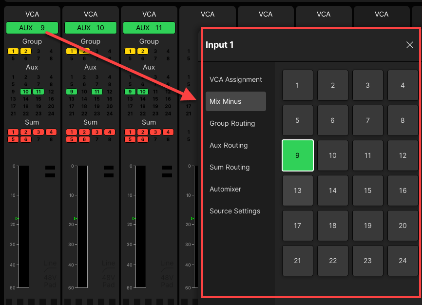Open the VCA Assignment section

(x=236, y=79)
